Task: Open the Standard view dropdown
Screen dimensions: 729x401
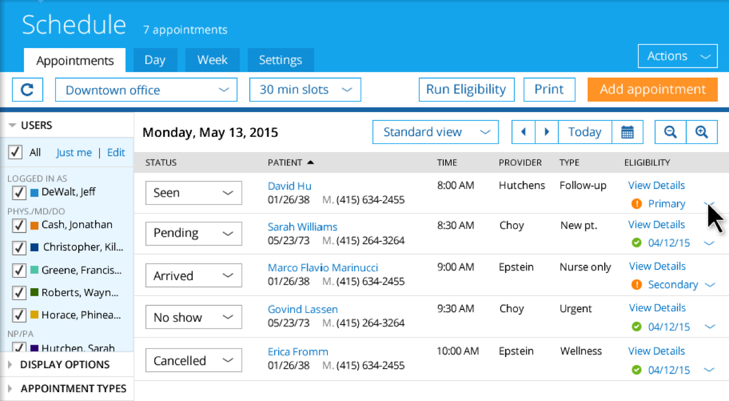Action: 435,132
